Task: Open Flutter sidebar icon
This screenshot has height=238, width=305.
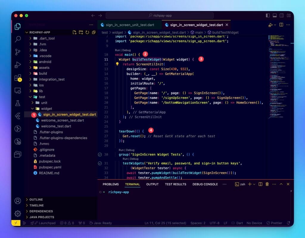Action: coord(18,116)
